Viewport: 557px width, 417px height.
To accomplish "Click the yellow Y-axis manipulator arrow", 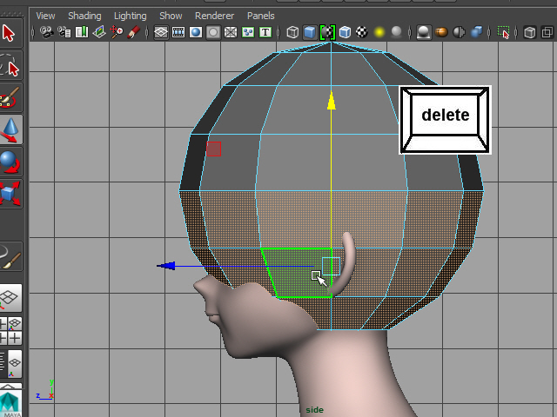I will coord(331,101).
